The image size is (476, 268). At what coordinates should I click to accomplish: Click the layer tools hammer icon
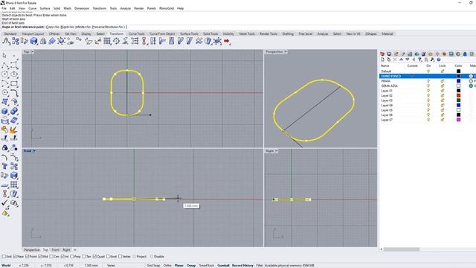[x=432, y=60]
